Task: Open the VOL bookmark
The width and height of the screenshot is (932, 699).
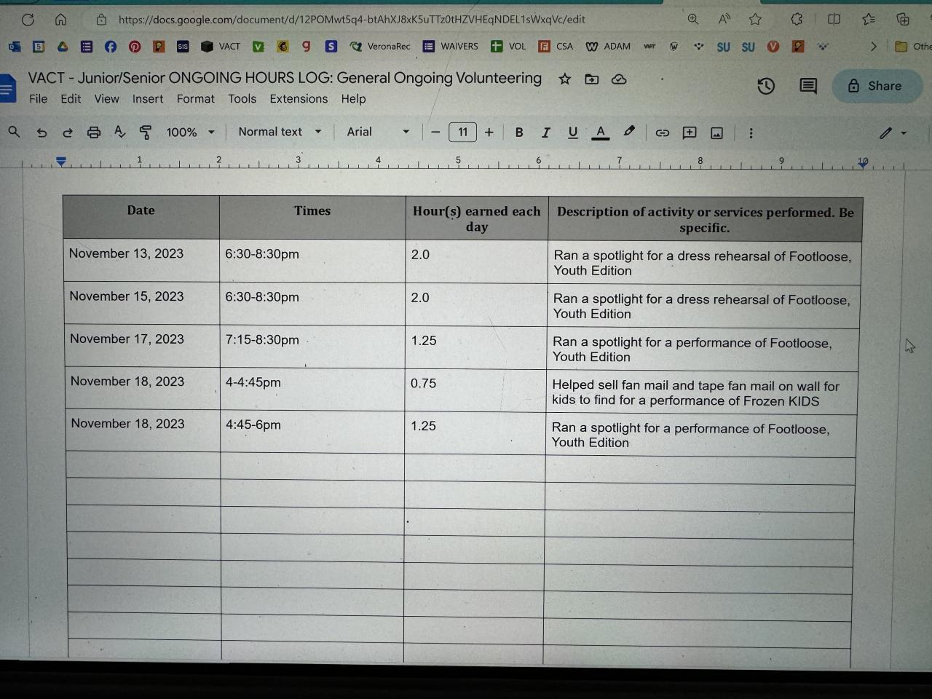Action: click(x=508, y=47)
